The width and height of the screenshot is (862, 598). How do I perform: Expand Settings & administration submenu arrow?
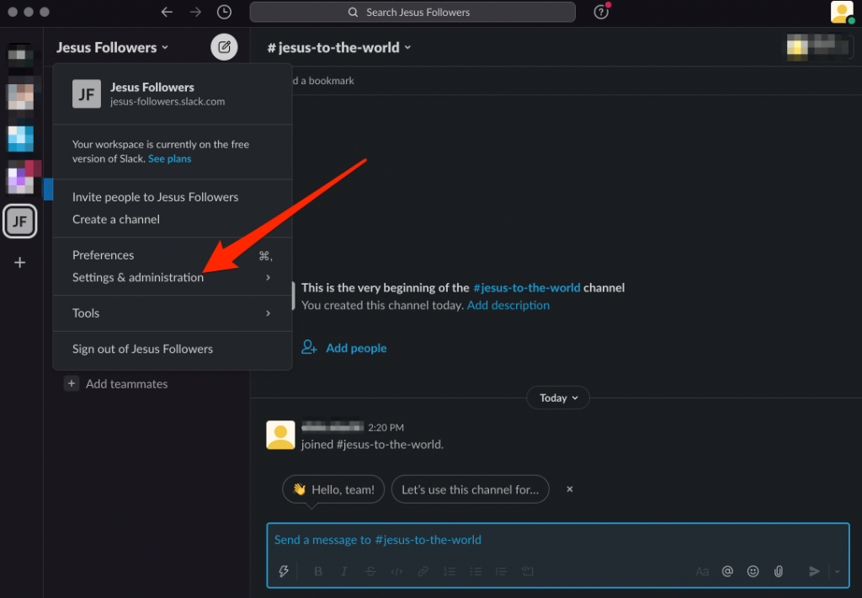268,277
